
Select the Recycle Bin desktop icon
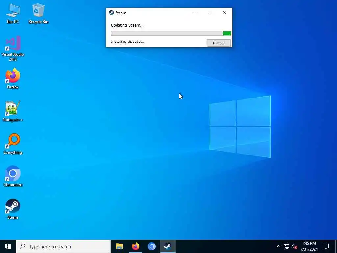click(38, 14)
